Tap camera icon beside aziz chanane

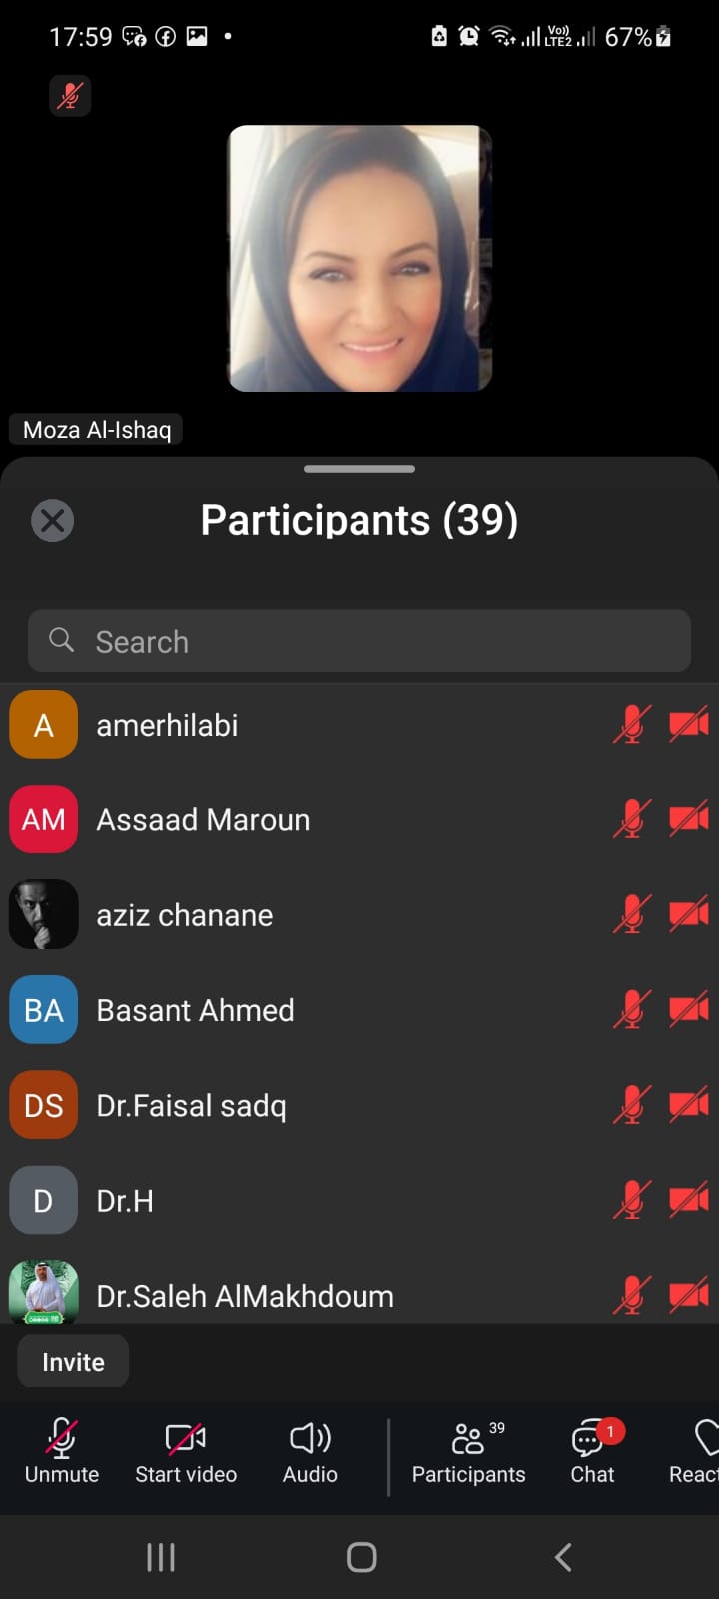pos(688,914)
